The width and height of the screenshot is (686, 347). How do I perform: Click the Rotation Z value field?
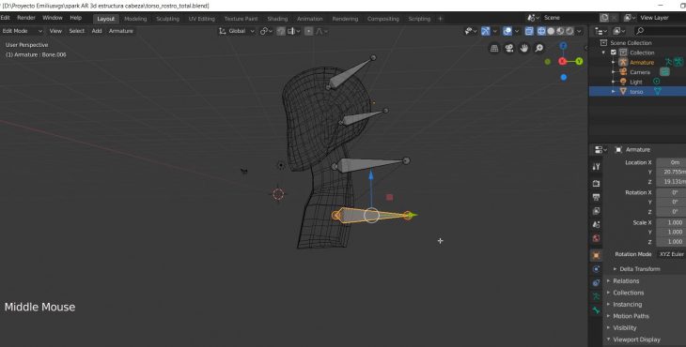coord(671,212)
